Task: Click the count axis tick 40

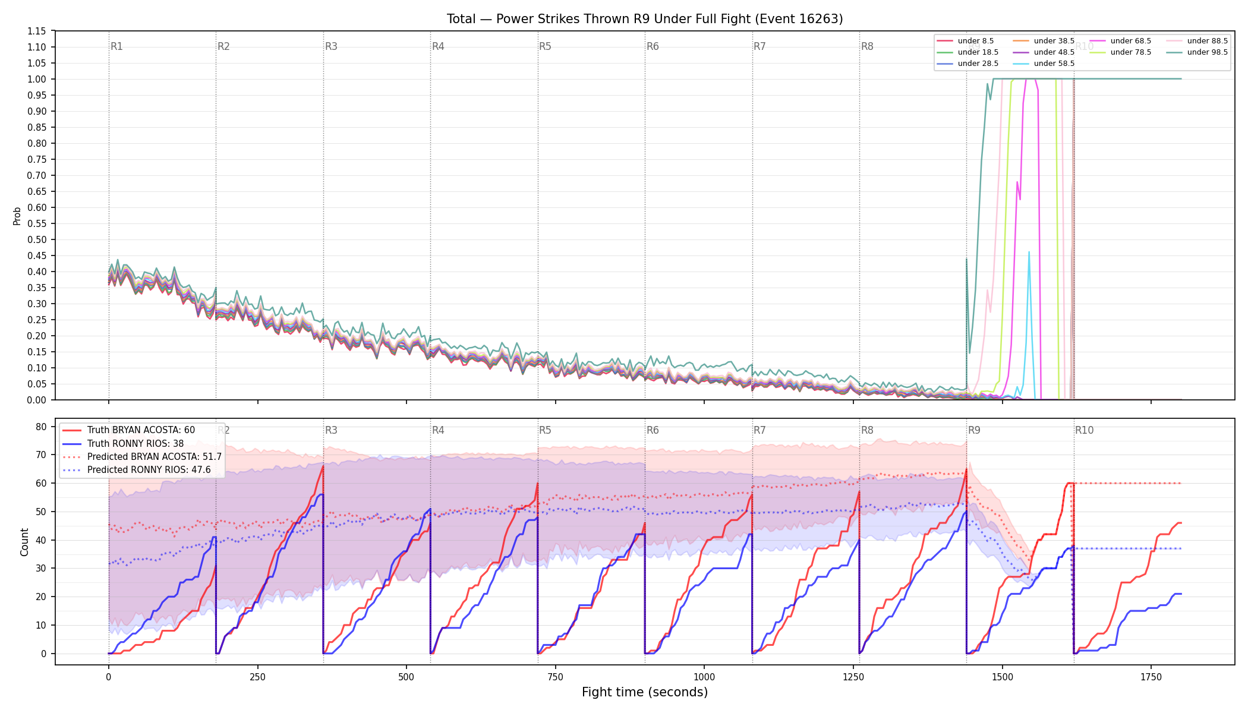Action: [41, 540]
